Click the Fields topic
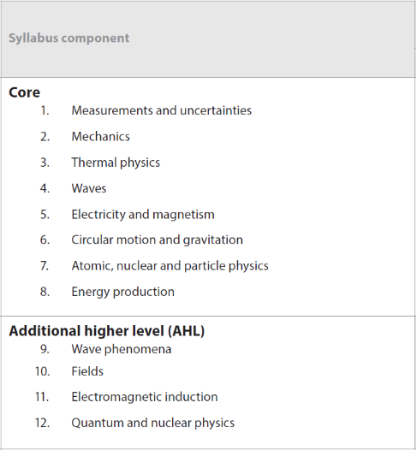The height and width of the screenshot is (450, 417). [x=87, y=371]
